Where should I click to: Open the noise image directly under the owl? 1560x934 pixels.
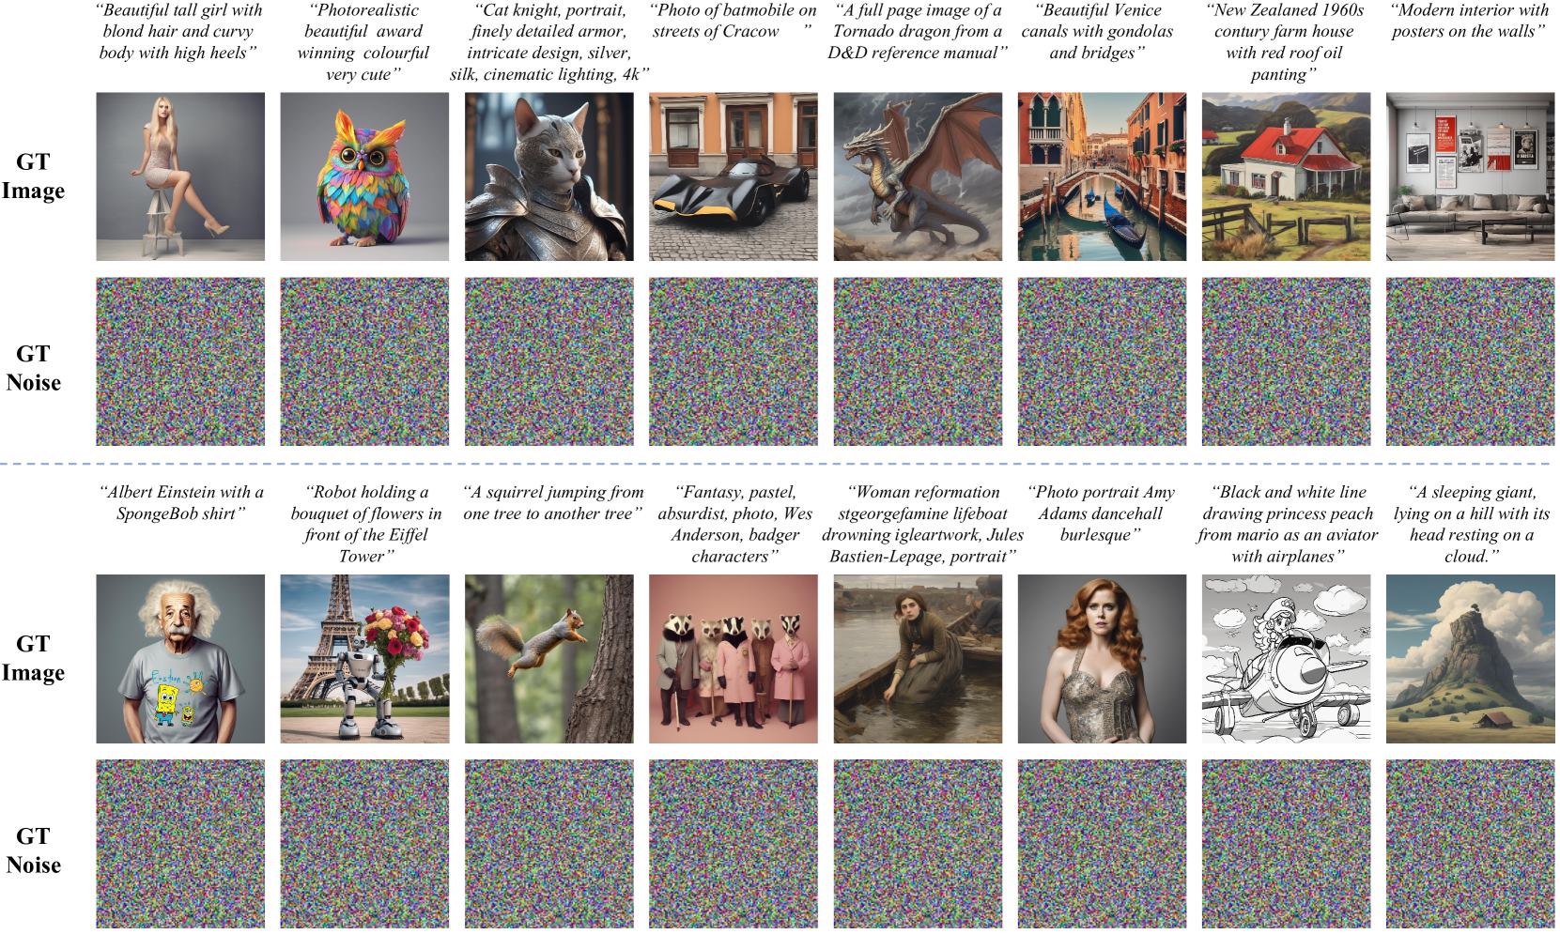364,361
